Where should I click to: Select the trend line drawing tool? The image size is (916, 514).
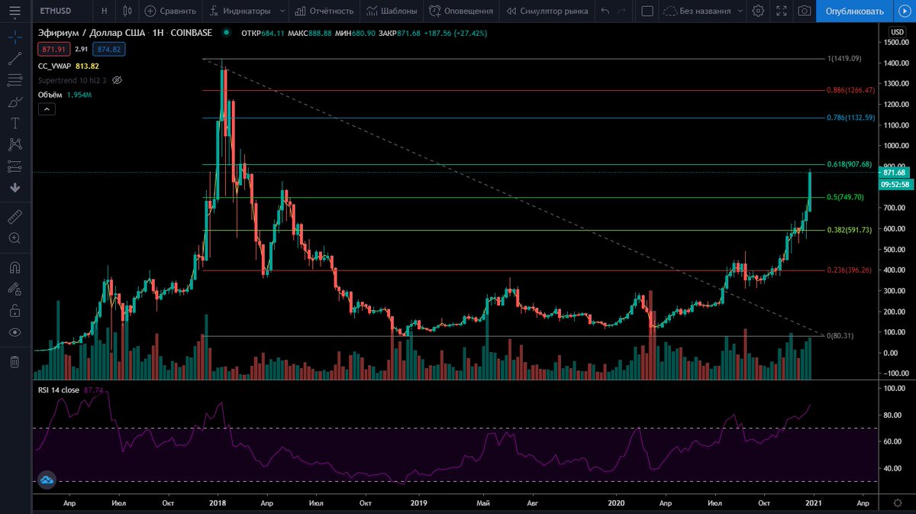pyautogui.click(x=14, y=59)
